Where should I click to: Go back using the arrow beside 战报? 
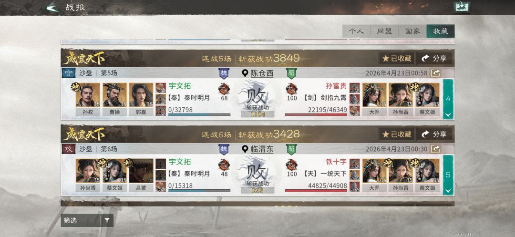[x=52, y=7]
